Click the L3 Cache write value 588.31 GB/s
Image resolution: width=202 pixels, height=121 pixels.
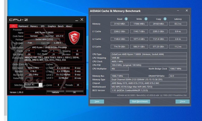click(x=139, y=47)
